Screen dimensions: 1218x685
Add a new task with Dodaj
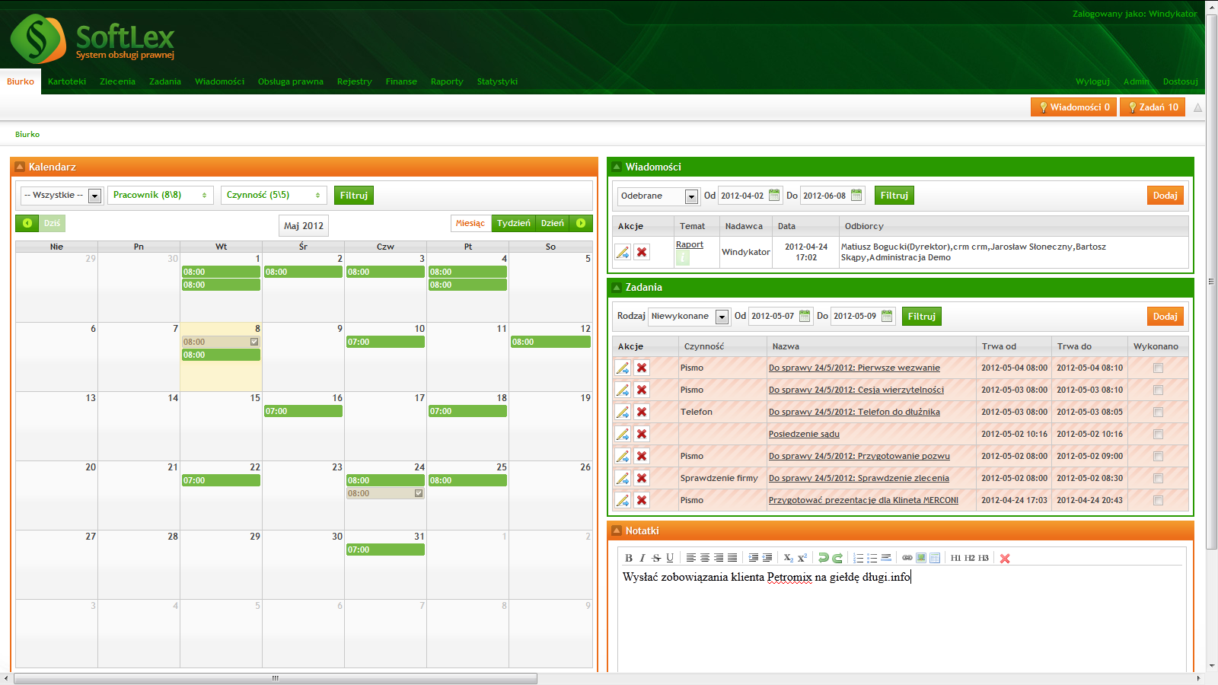pos(1165,316)
